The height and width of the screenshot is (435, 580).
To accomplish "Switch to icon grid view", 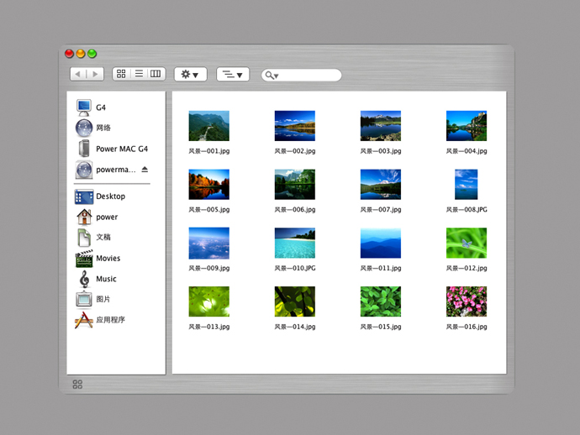I will coord(121,74).
